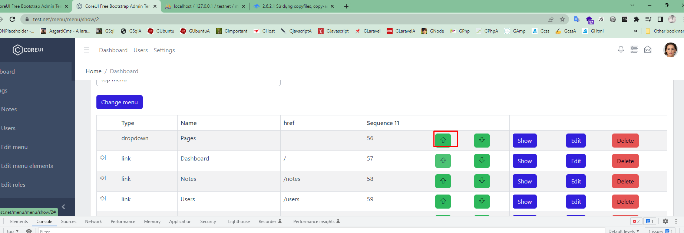This screenshot has height=233, width=684.
Task: Collapse the sidebar using the chevron minimizer
Action: (63, 207)
